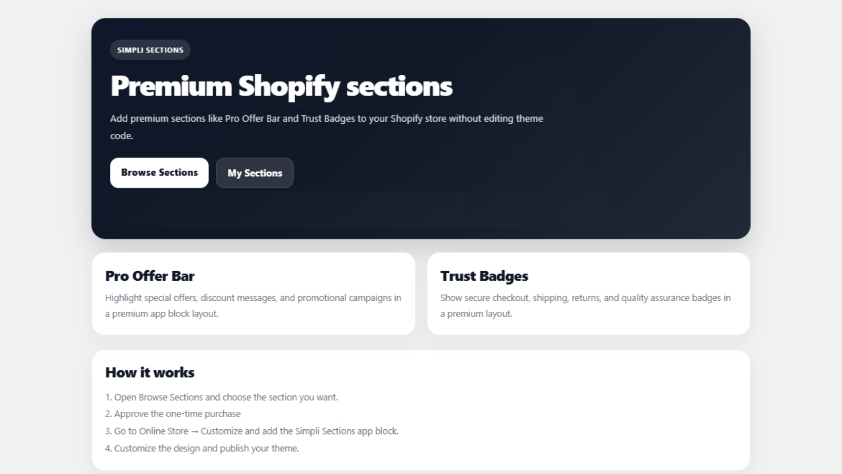The height and width of the screenshot is (474, 842).
Task: Click the Online Store customize step
Action: coord(253,431)
